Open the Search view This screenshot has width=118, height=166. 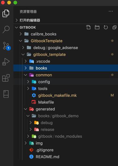pyautogui.click(x=6, y=29)
